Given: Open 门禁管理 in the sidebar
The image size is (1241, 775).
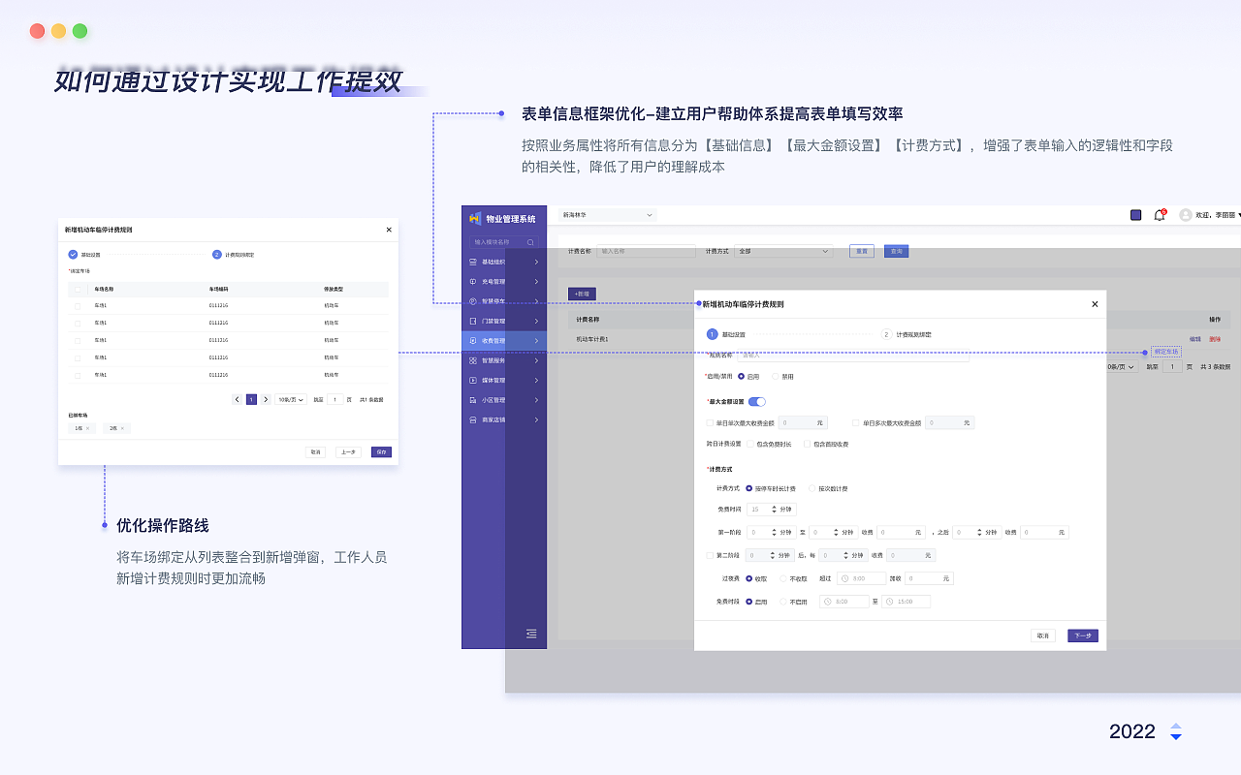Looking at the screenshot, I should click(x=504, y=321).
